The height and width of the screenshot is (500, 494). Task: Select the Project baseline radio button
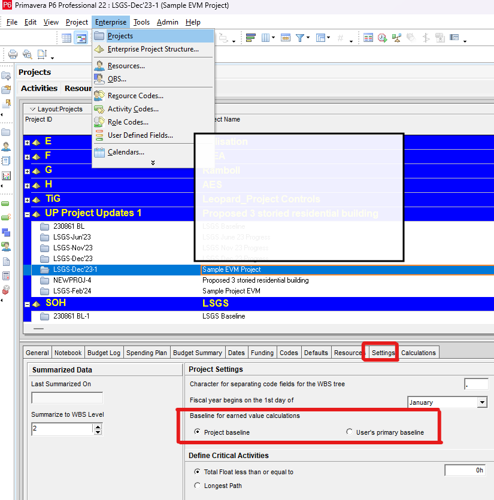pyautogui.click(x=198, y=432)
